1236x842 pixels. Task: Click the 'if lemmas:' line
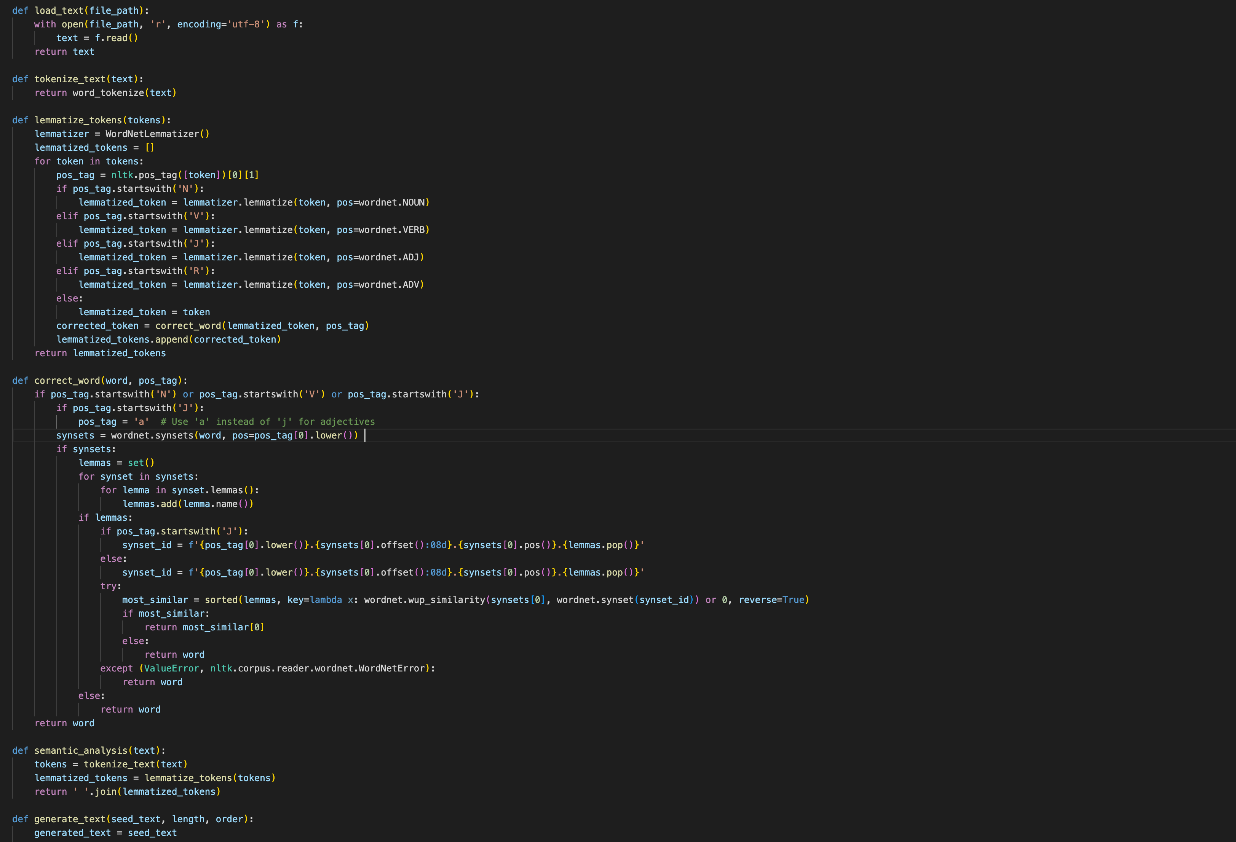click(105, 518)
